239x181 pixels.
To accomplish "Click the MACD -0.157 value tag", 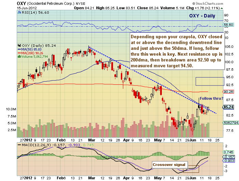I will (x=228, y=157).
